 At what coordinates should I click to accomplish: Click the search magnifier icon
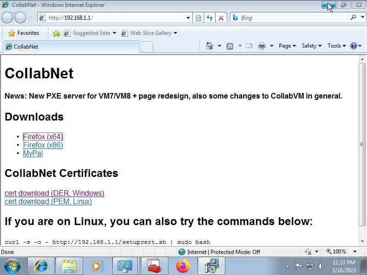pos(353,17)
